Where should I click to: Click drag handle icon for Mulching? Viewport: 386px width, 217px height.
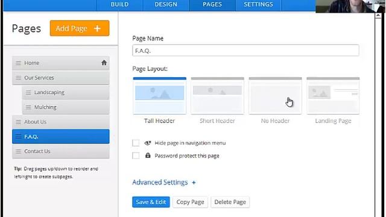[28, 107]
